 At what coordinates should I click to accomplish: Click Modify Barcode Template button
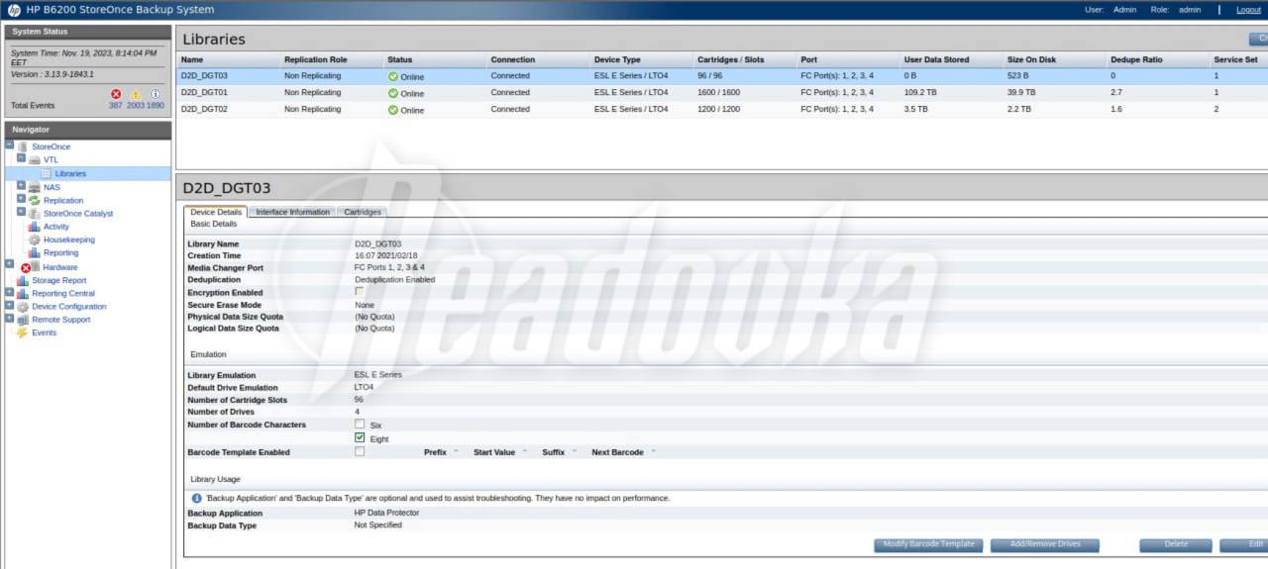tap(928, 544)
